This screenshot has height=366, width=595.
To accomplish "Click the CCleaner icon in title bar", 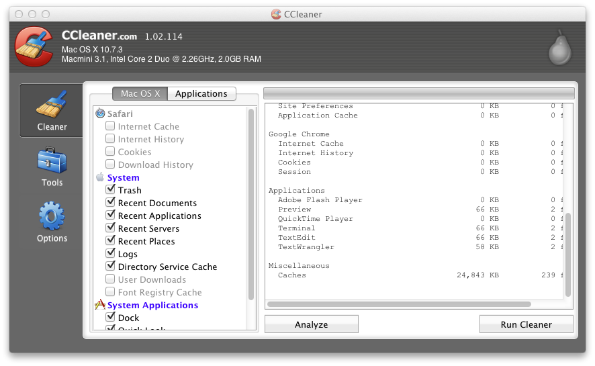I will click(x=276, y=14).
